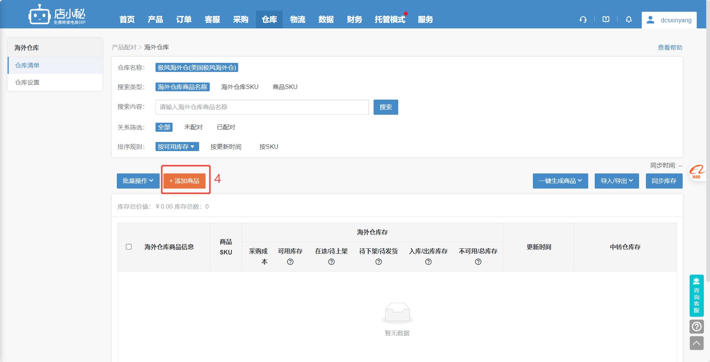Select 仓库设置 in the sidebar

(x=27, y=83)
